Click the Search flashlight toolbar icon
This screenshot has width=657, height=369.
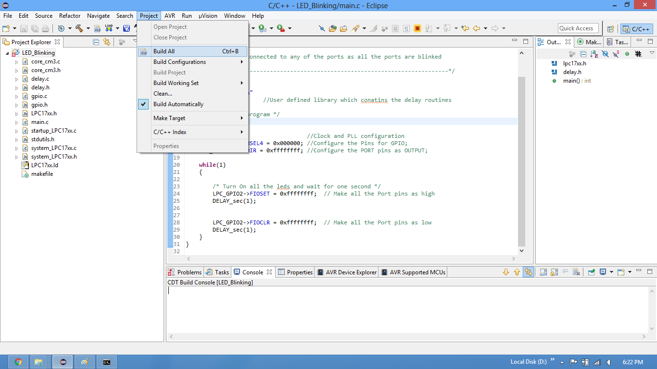(x=356, y=28)
